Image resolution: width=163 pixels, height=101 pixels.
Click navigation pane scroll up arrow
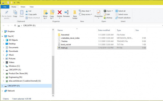(53, 30)
